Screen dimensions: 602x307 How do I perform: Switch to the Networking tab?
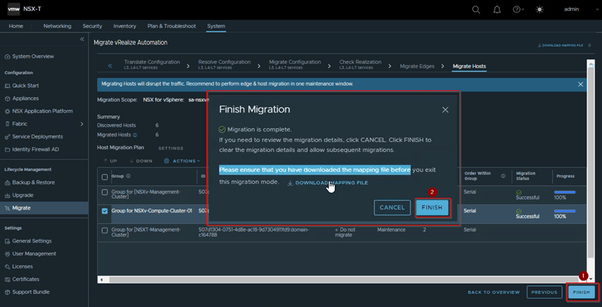[57, 26]
